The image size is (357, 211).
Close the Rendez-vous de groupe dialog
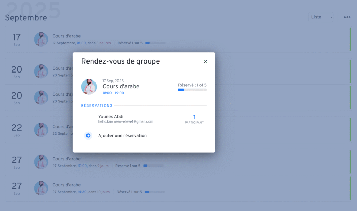point(205,61)
